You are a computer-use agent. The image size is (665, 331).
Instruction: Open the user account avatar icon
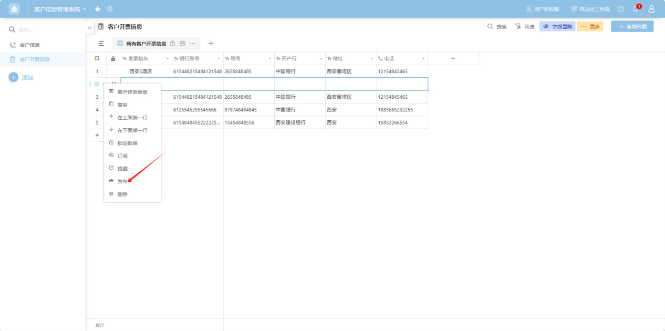tap(651, 9)
